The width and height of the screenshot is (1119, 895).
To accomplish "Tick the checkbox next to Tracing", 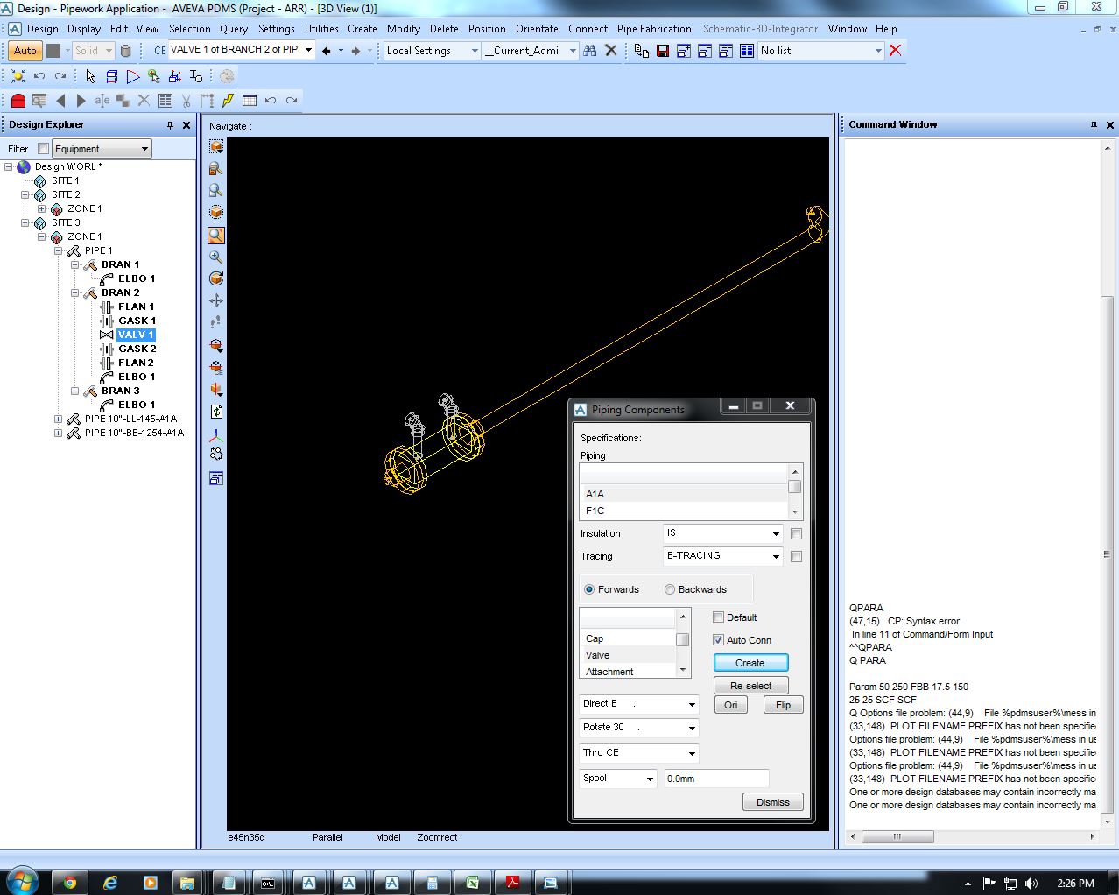I will point(796,556).
